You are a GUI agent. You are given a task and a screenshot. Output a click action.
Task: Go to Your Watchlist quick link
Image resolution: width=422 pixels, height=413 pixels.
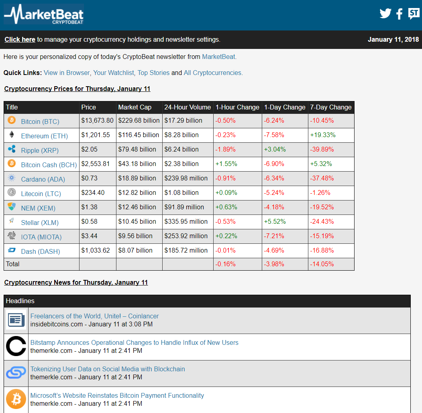(x=114, y=73)
